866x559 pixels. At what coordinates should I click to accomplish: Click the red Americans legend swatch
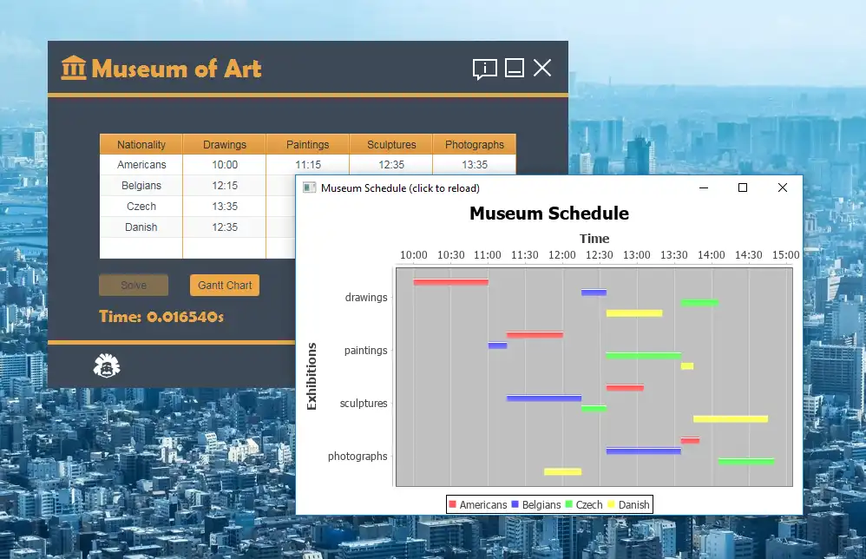(453, 504)
